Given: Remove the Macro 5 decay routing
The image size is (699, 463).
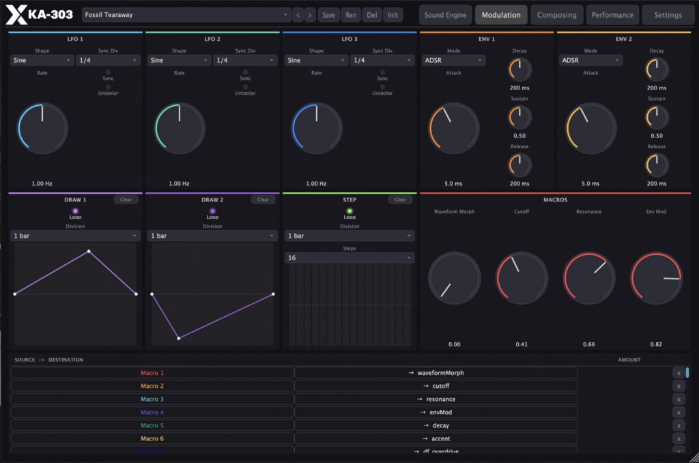Looking at the screenshot, I should click(x=679, y=425).
